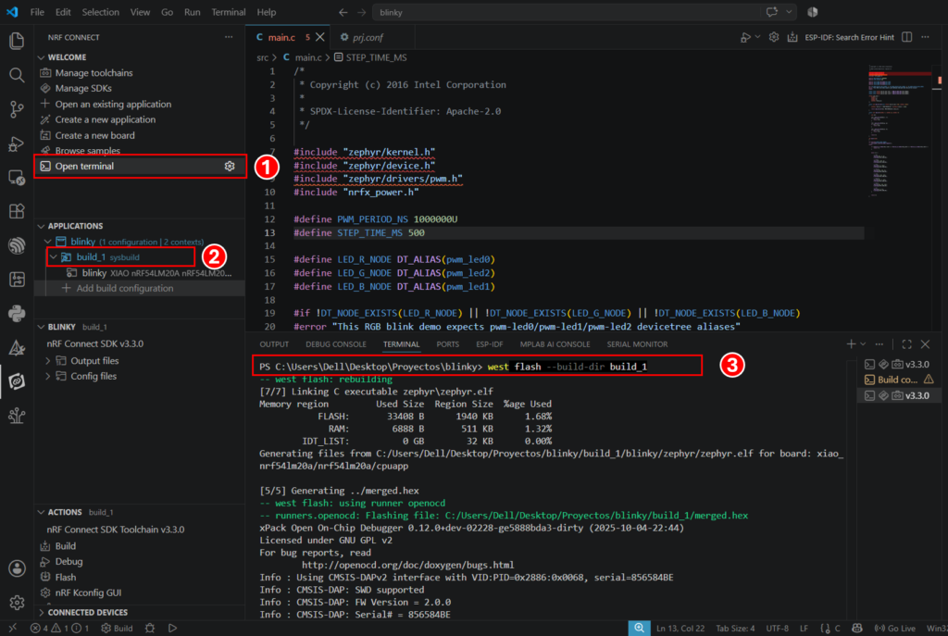
Task: Open the Explorer view in activity bar
Action: coord(17,41)
